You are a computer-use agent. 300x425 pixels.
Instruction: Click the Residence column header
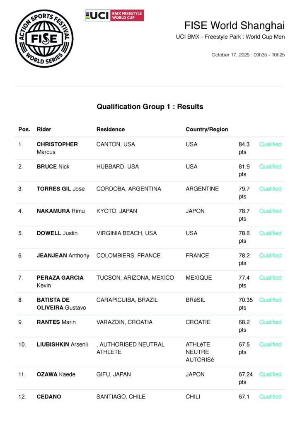click(111, 129)
